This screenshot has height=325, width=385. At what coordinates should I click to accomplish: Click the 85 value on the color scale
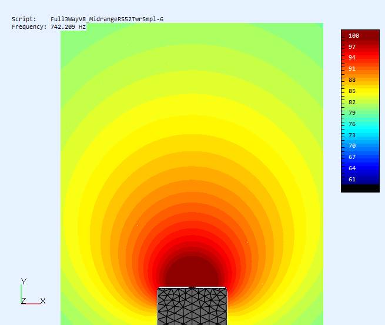[352, 91]
